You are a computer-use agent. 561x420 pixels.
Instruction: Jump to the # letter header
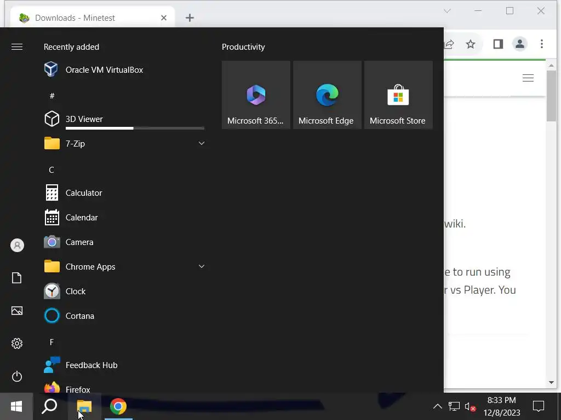point(52,96)
